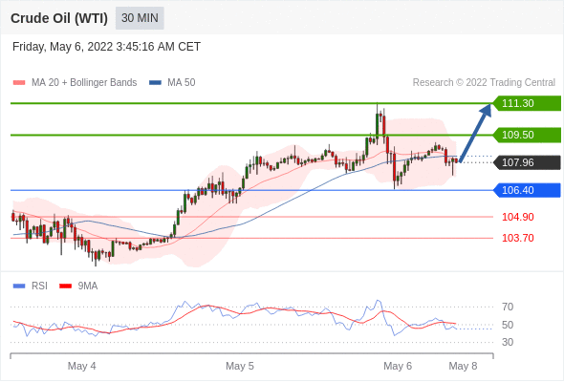
Task: Click the 104.90 red support value
Action: pyautogui.click(x=518, y=217)
